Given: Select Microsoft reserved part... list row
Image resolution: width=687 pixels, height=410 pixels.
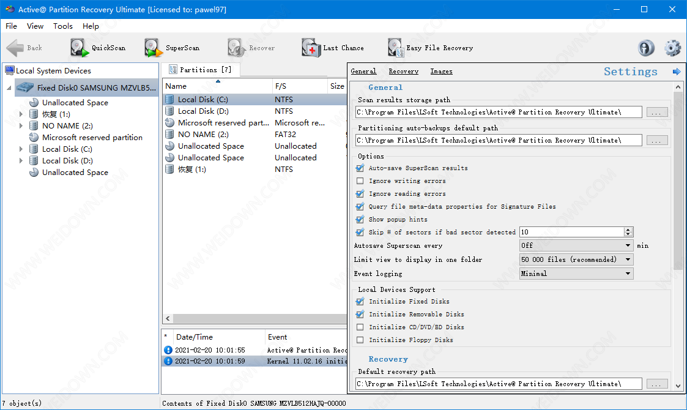Looking at the screenshot, I should 254,123.
